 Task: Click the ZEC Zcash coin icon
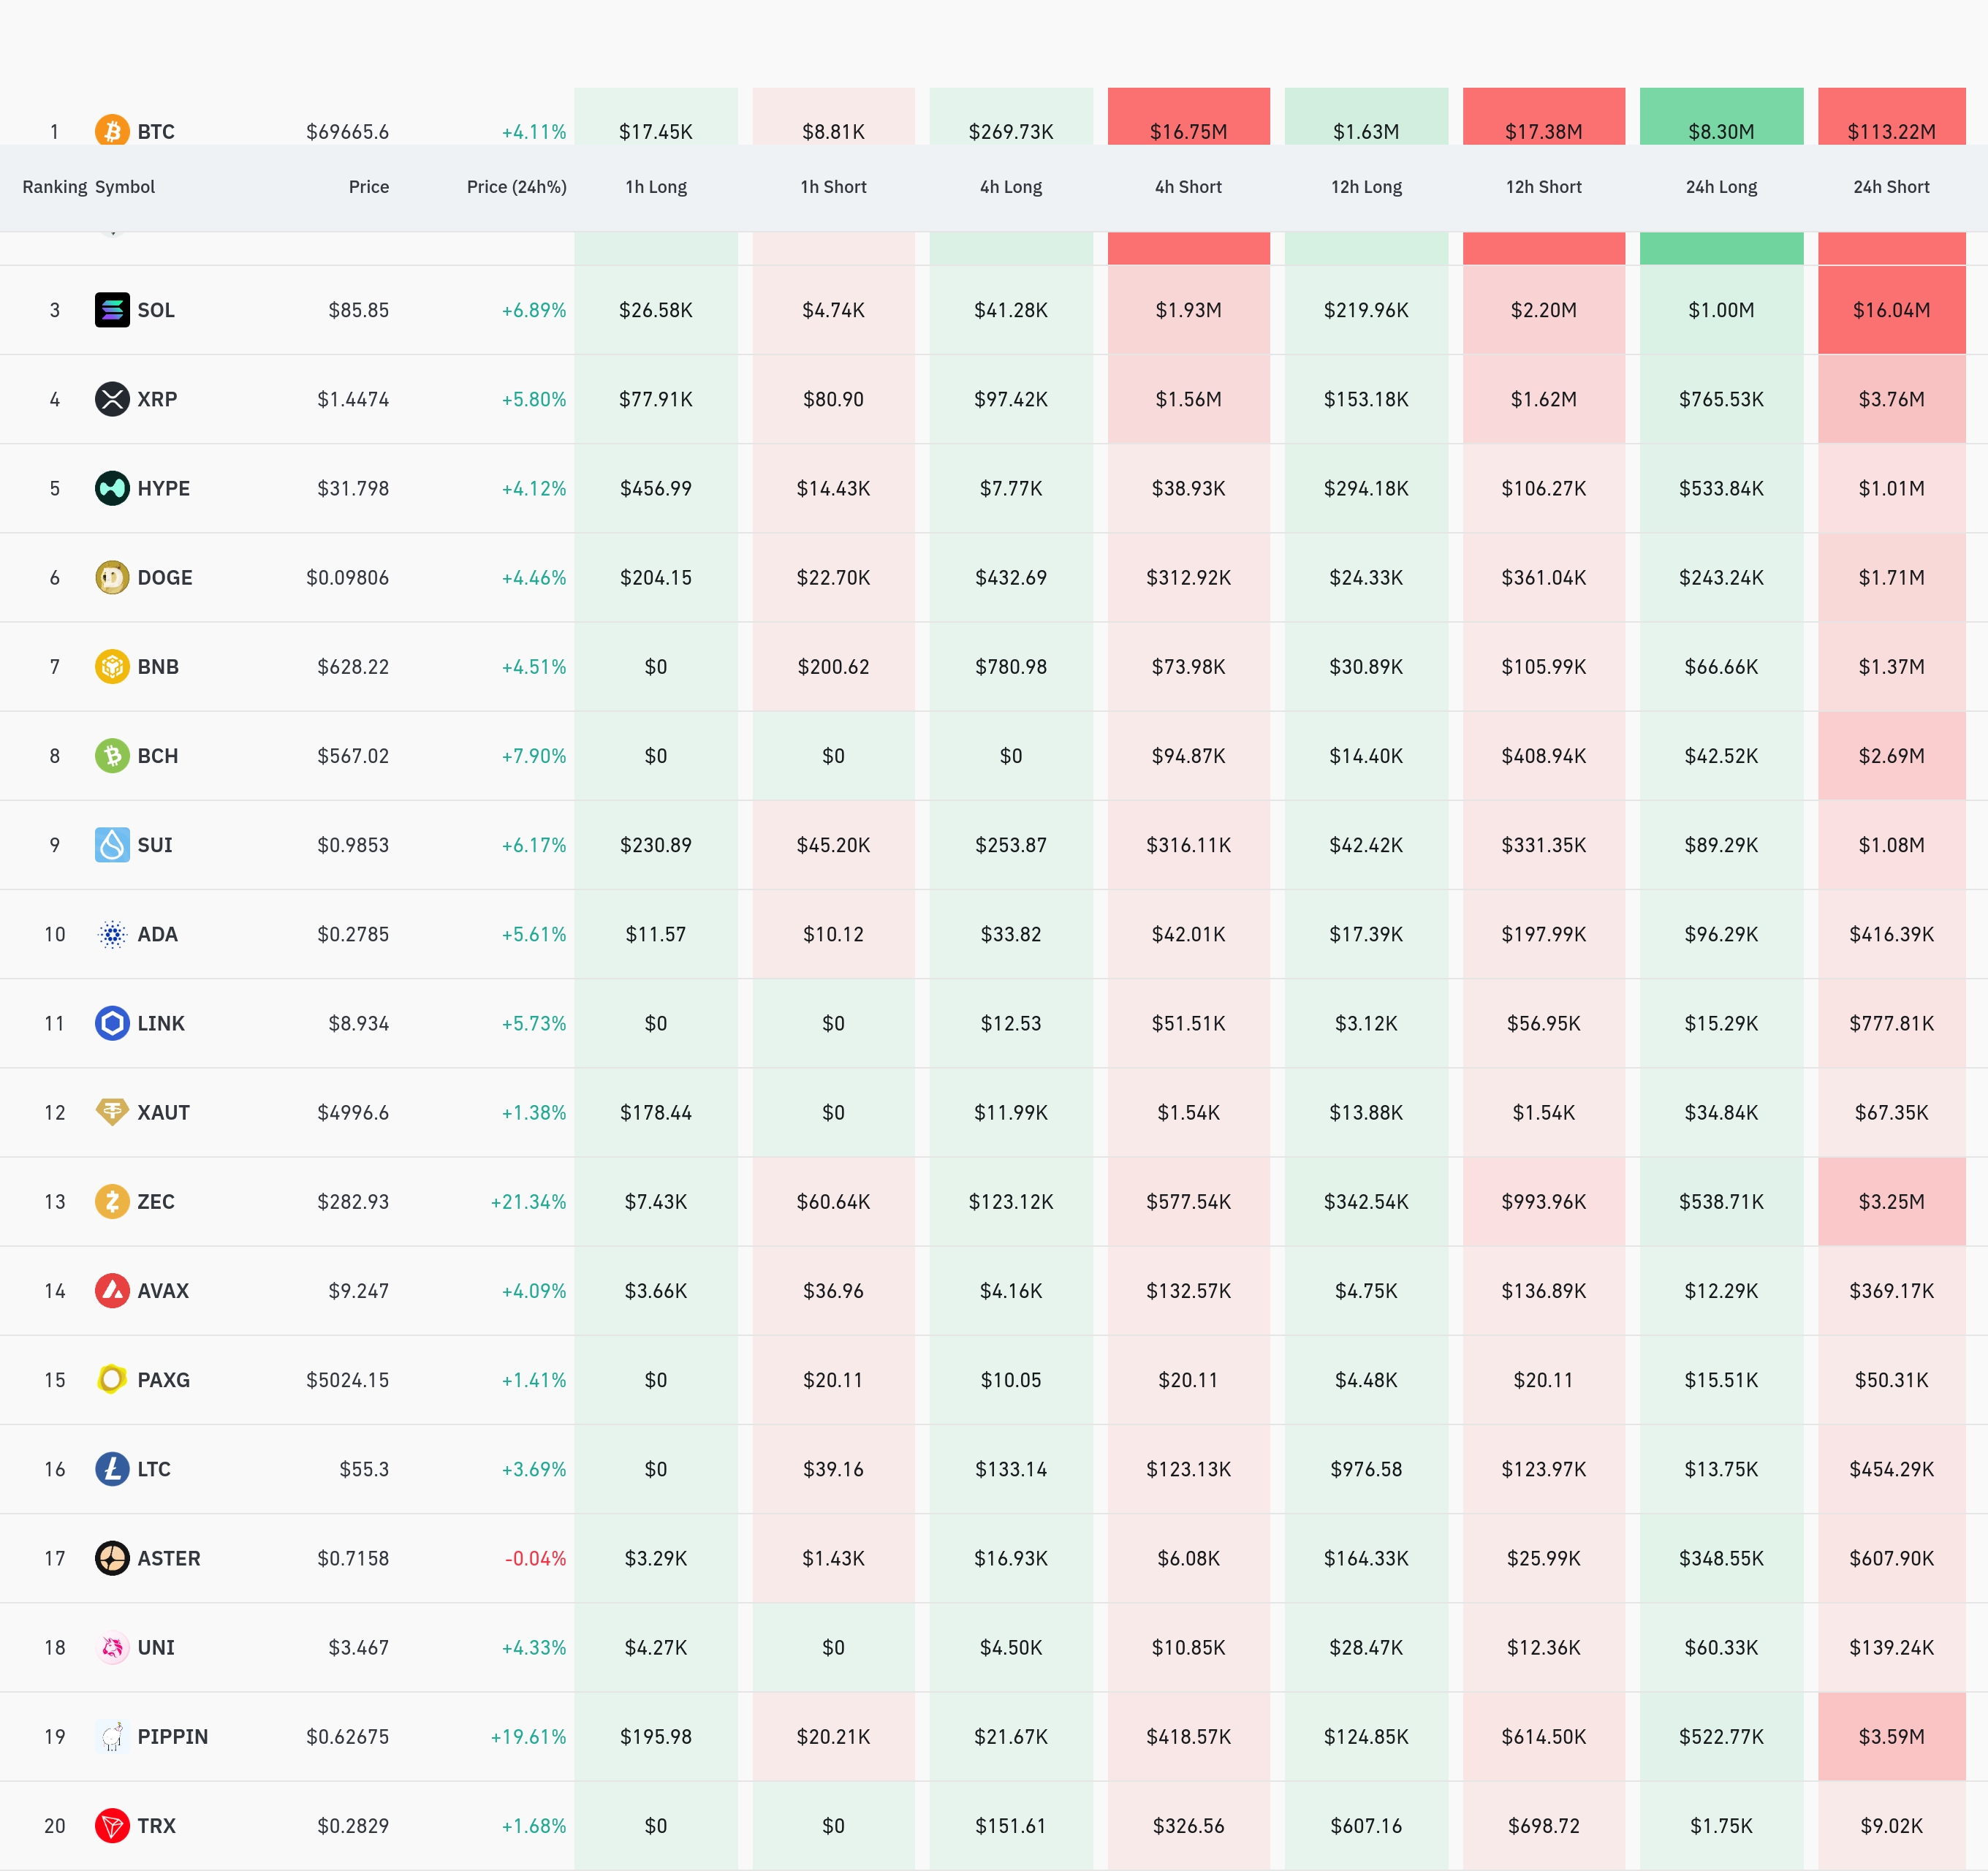click(112, 1201)
